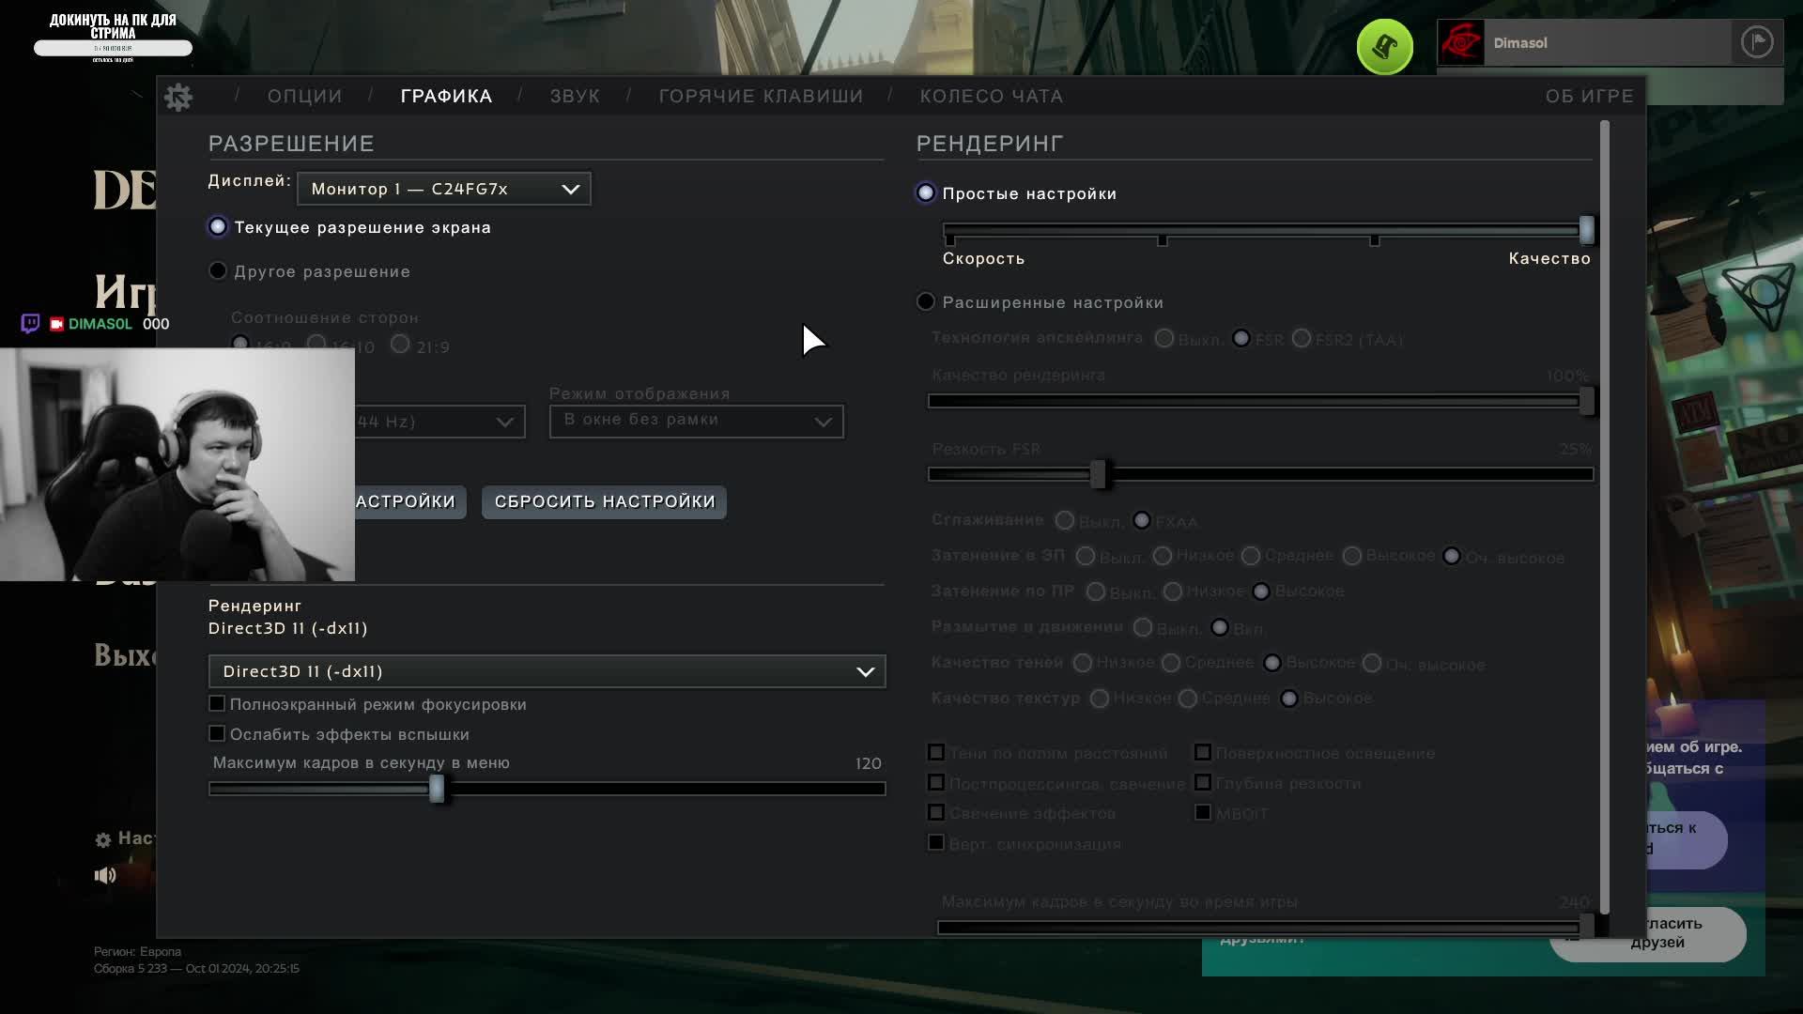The image size is (1803, 1014).
Task: Click the Dimasol profile avatar
Action: pyautogui.click(x=1461, y=43)
